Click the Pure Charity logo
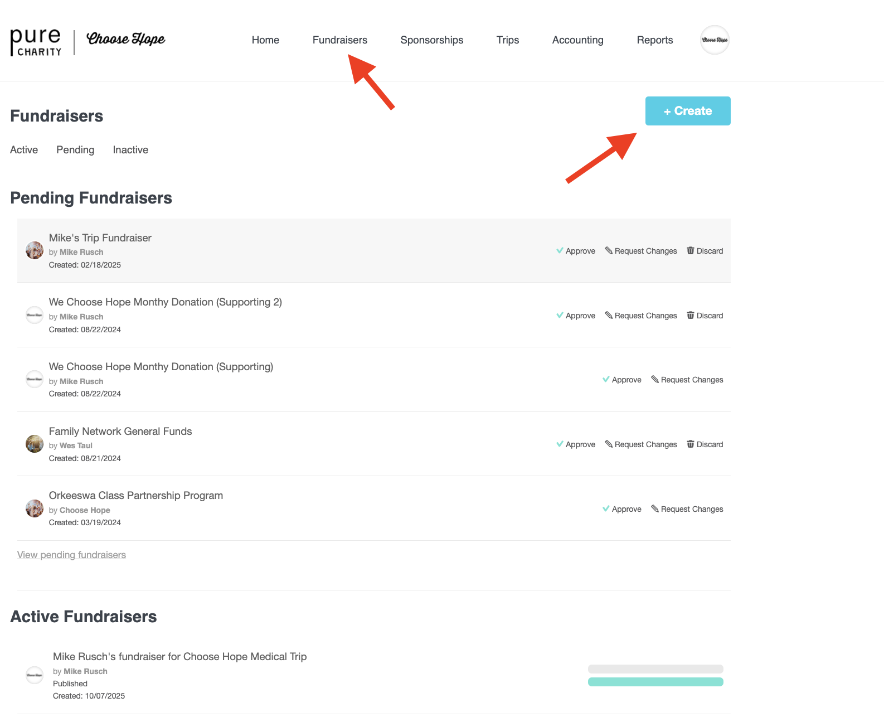 point(36,42)
